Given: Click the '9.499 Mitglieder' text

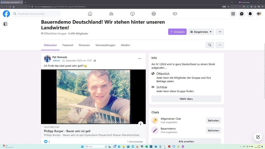Looking at the screenshot, I should pos(78,34).
